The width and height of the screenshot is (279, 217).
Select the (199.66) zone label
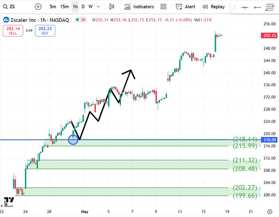tap(245, 196)
